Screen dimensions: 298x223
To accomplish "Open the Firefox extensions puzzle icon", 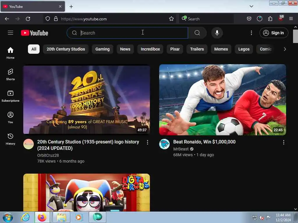I will click(270, 19).
